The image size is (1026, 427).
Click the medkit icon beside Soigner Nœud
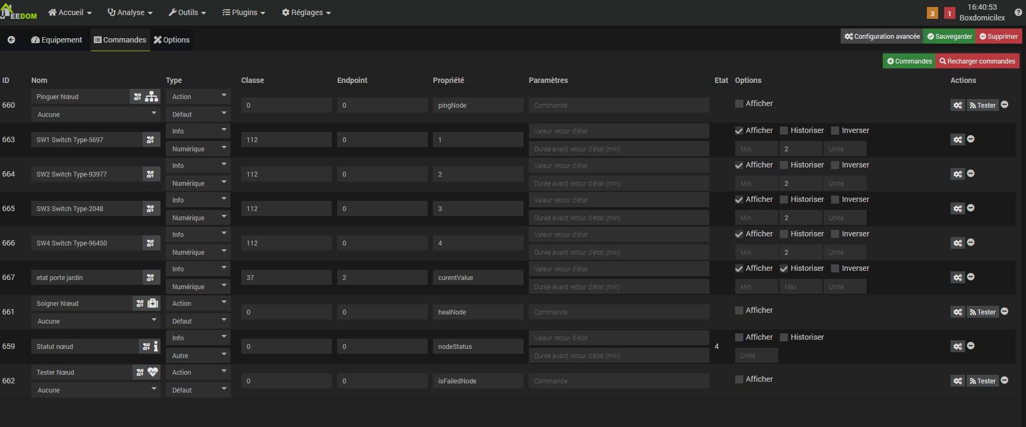[x=153, y=304]
